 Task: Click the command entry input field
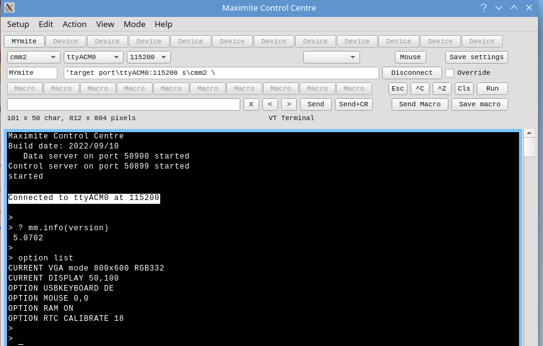tap(123, 104)
